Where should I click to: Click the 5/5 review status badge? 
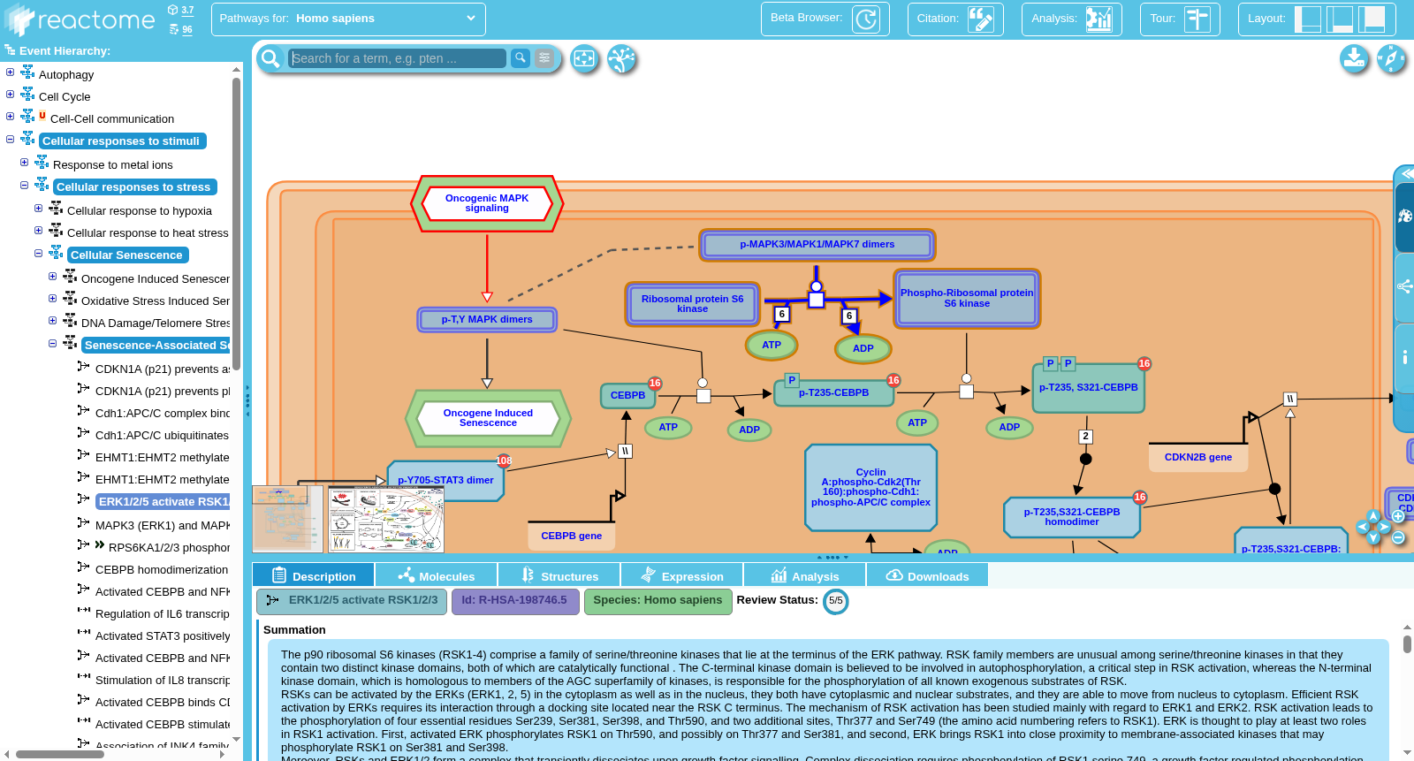pyautogui.click(x=835, y=601)
